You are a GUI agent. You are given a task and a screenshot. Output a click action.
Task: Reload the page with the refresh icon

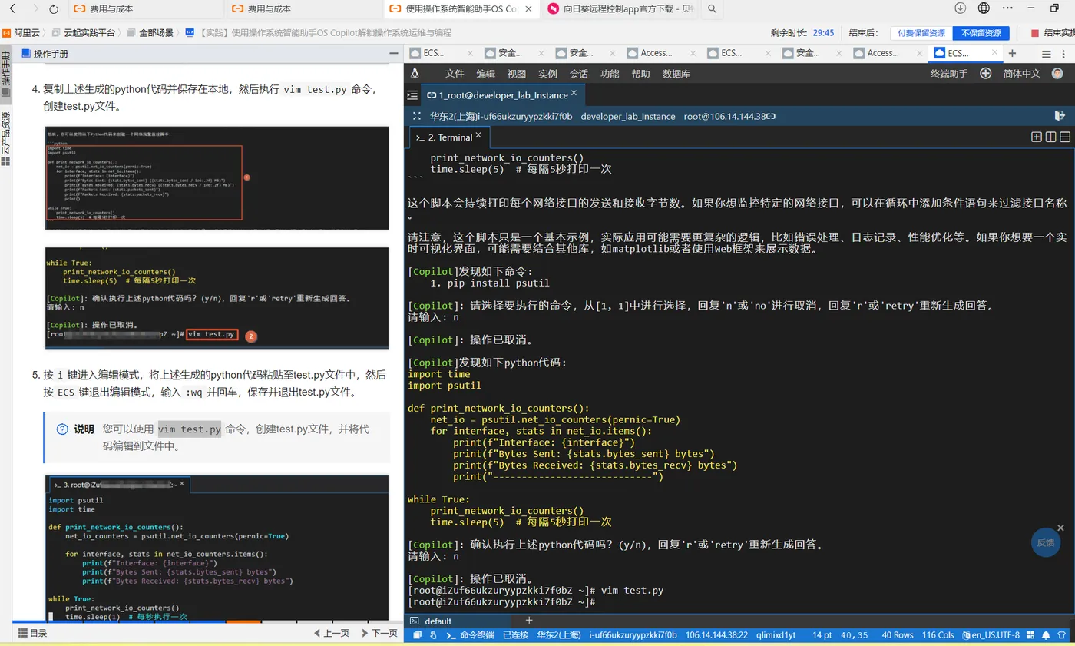pos(53,8)
